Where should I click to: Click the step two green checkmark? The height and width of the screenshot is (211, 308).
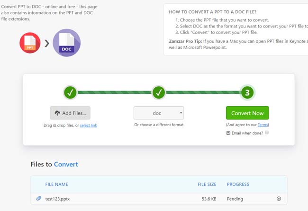[159, 93]
